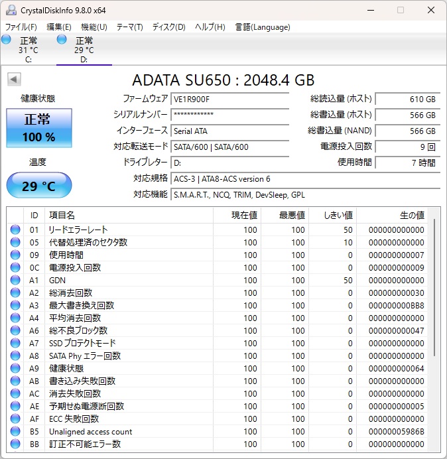Click the CrystalDiskInfo app icon in title bar
This screenshot has width=447, height=459.
point(11,10)
